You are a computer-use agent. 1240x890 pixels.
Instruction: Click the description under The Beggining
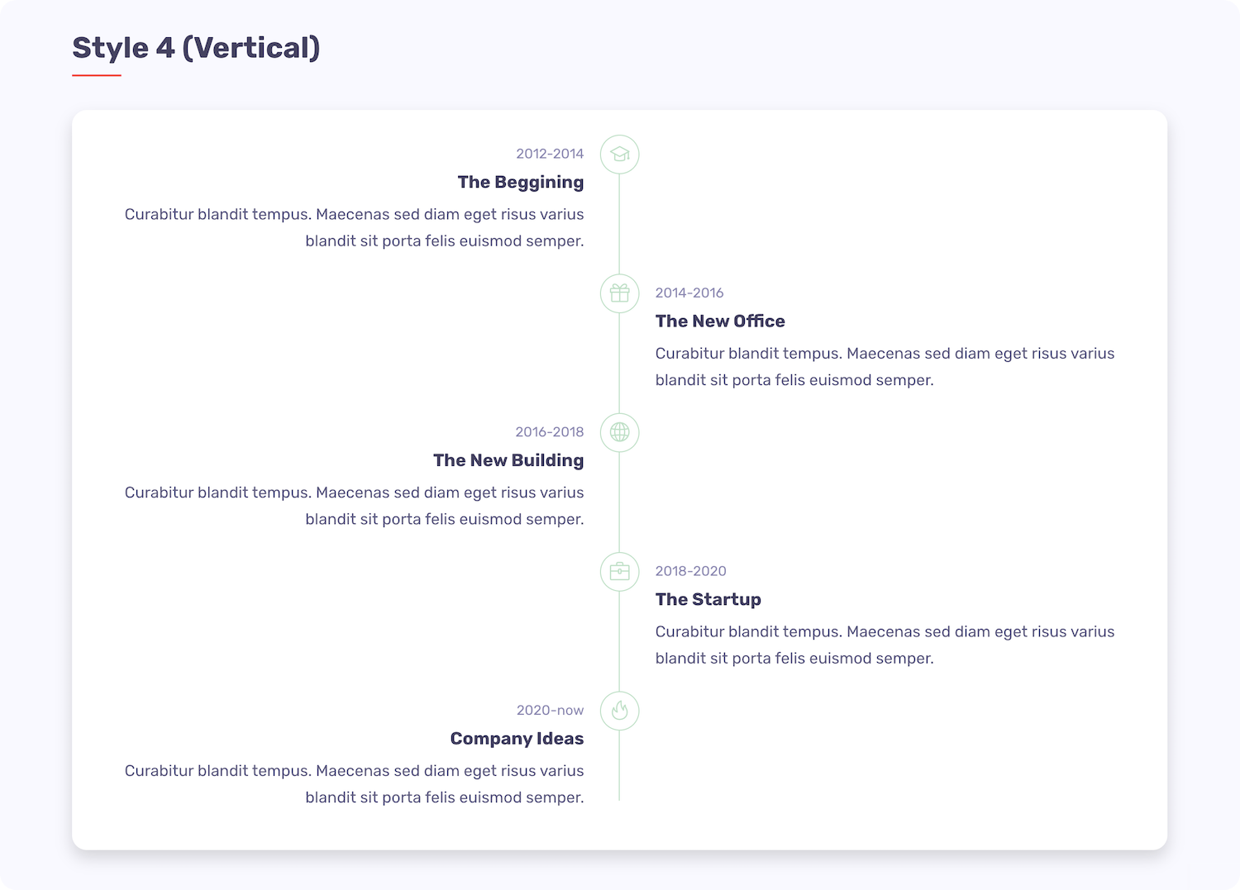(x=354, y=227)
